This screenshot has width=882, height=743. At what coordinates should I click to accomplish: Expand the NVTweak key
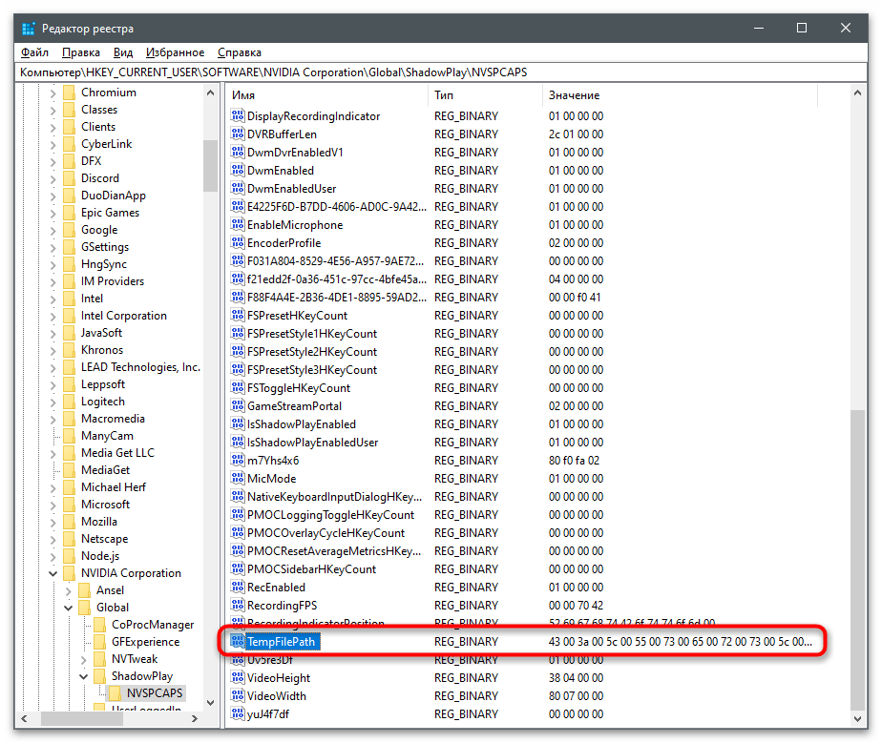[x=83, y=659]
